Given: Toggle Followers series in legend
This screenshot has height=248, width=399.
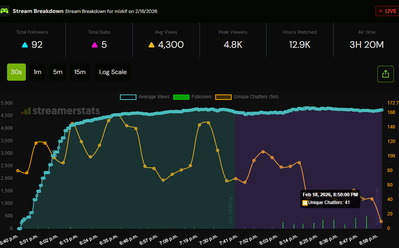Looking at the screenshot, I should (x=192, y=97).
